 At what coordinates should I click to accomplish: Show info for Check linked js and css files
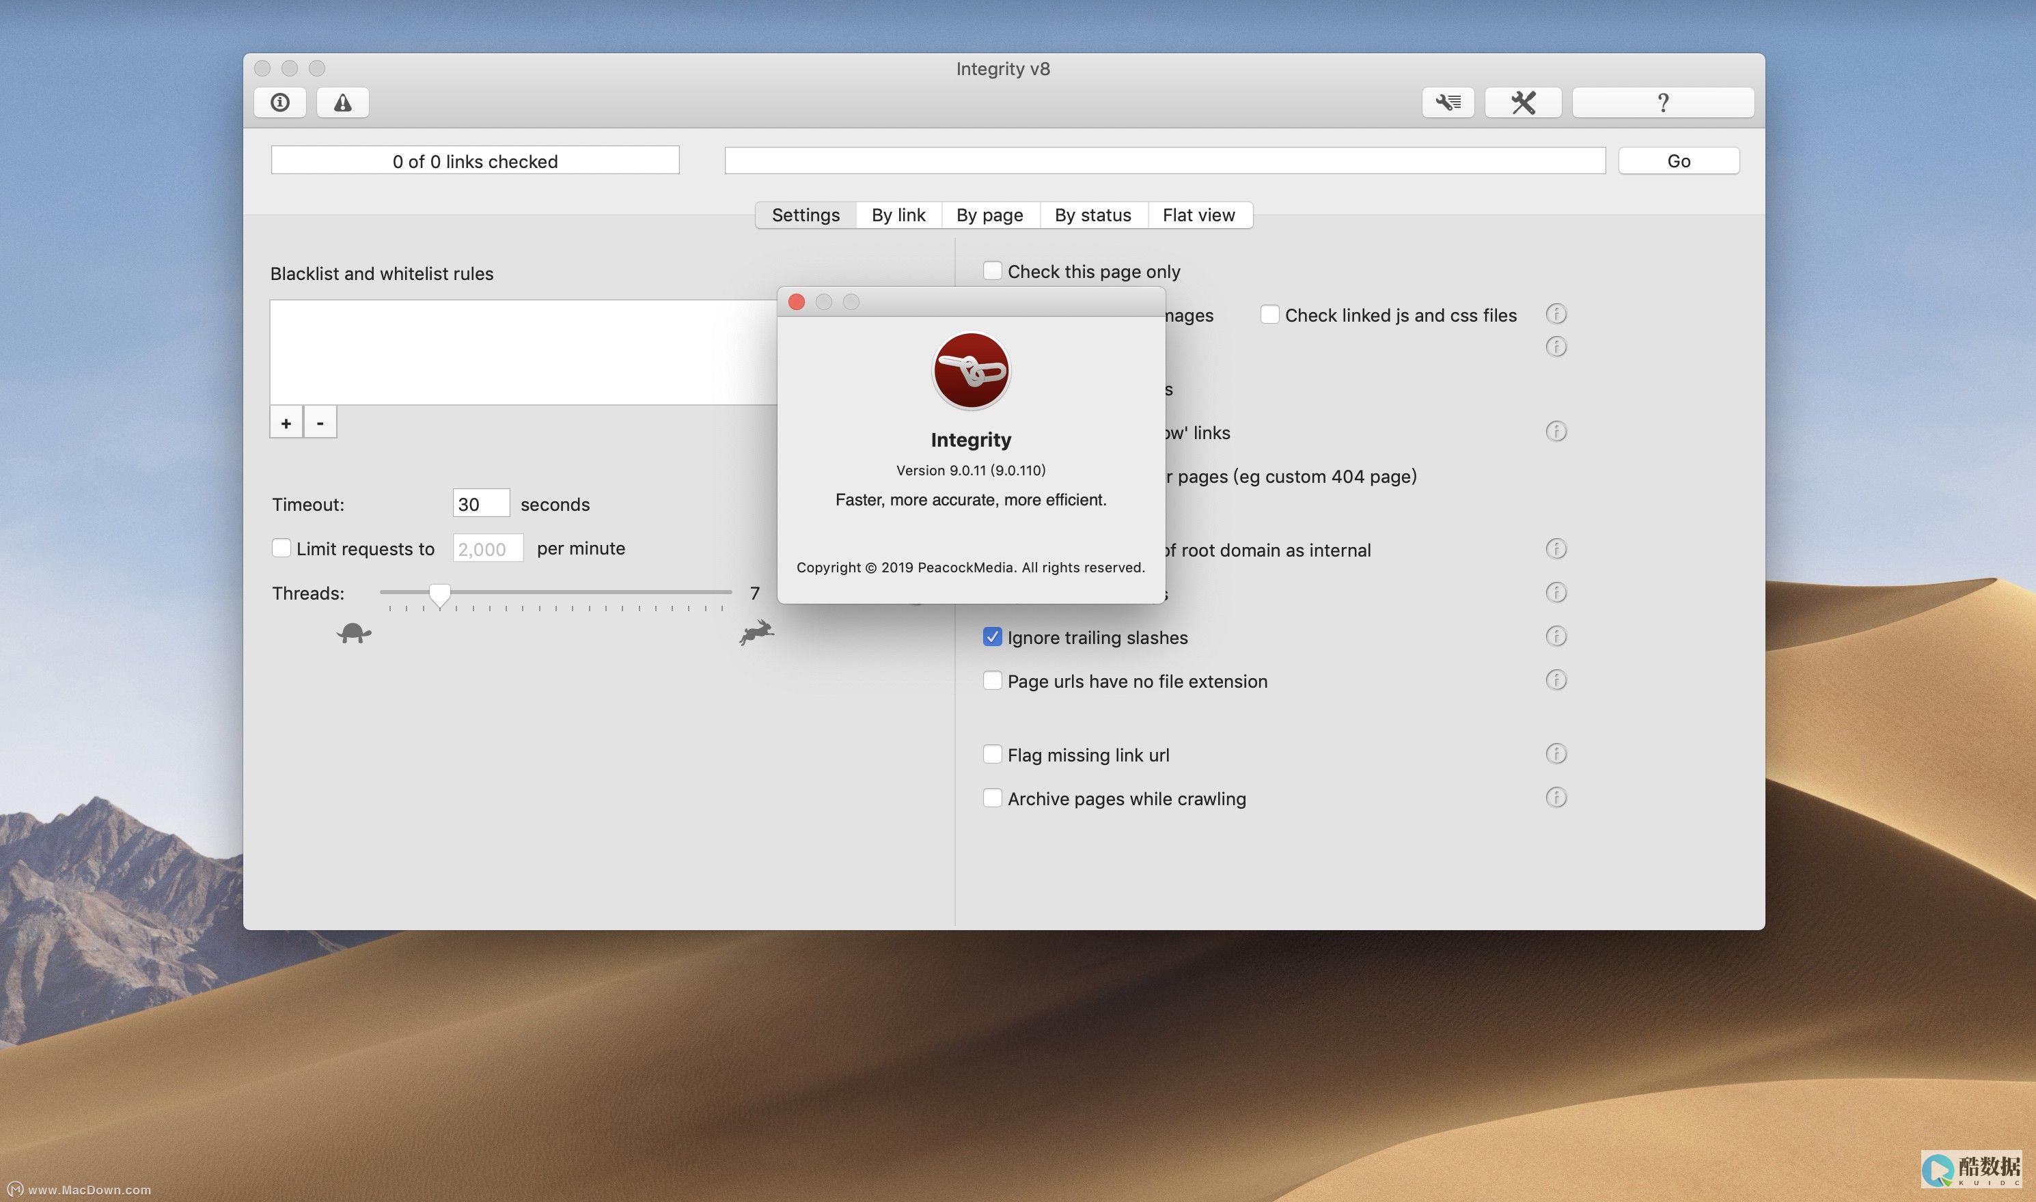(1556, 313)
